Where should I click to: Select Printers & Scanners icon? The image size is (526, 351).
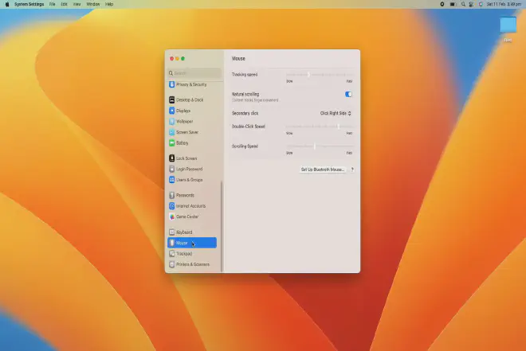tap(172, 264)
